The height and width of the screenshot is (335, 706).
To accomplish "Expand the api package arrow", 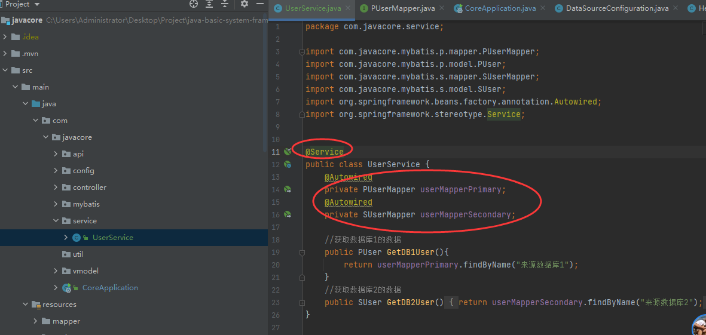I will pyautogui.click(x=56, y=154).
